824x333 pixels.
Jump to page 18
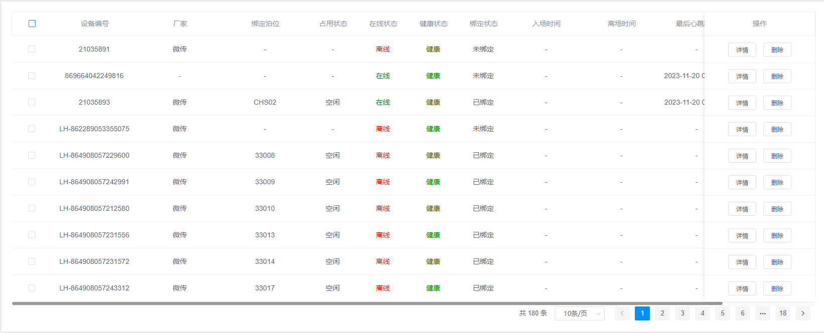click(x=782, y=313)
